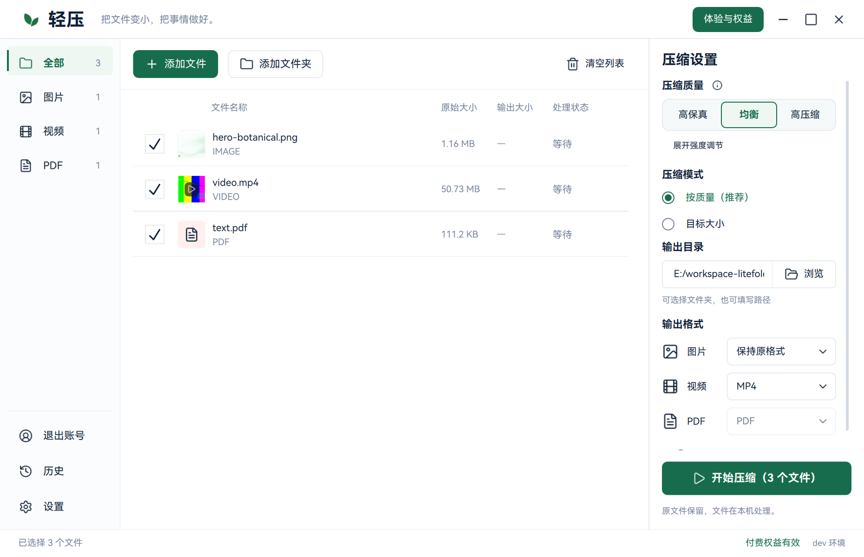864x557 pixels.
Task: Click the file name hero-botanical.png
Action: coord(255,137)
